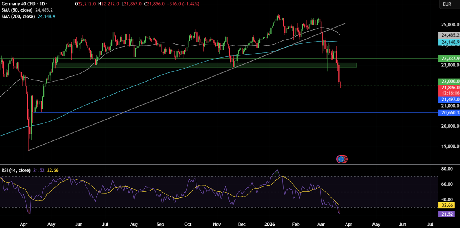The height and width of the screenshot is (228, 460).
Task: Click the 23,337.9 green price level label
Action: [x=449, y=59]
